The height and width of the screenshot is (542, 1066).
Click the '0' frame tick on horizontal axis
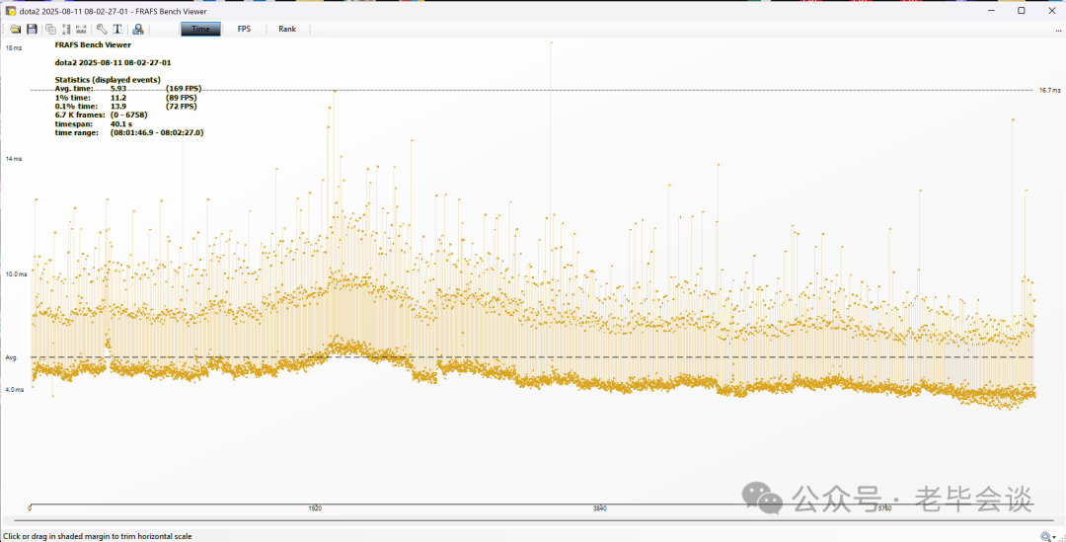[x=30, y=508]
